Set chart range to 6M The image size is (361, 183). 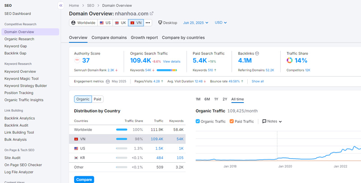(x=207, y=99)
